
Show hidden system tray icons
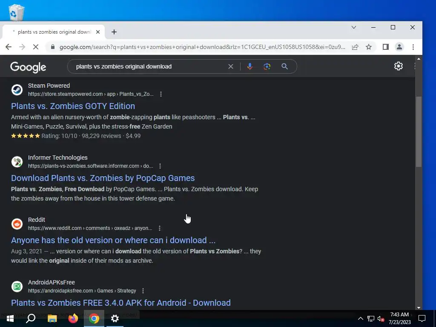[x=360, y=318]
